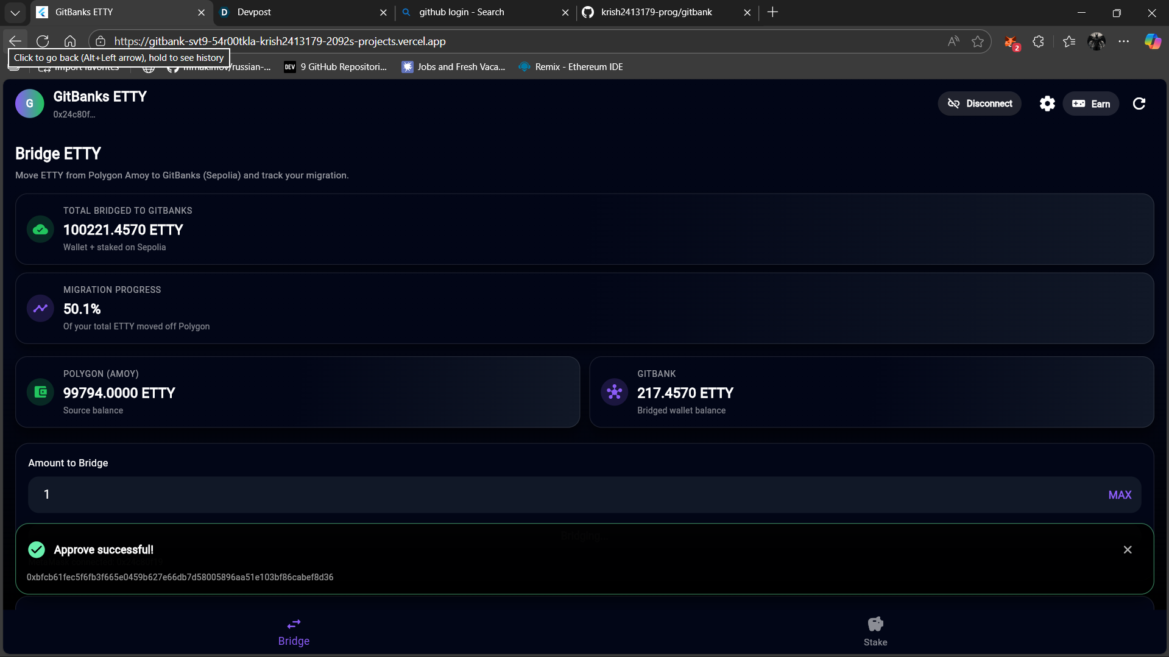This screenshot has width=1169, height=657.
Task: Click the 0x24c80f... wallet address
Action: point(74,114)
